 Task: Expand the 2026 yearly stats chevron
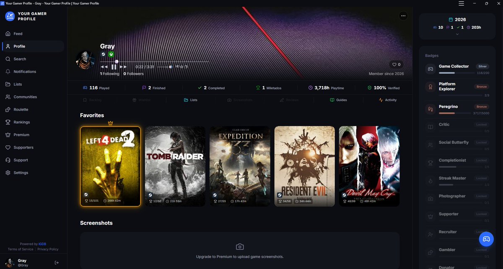[457, 34]
